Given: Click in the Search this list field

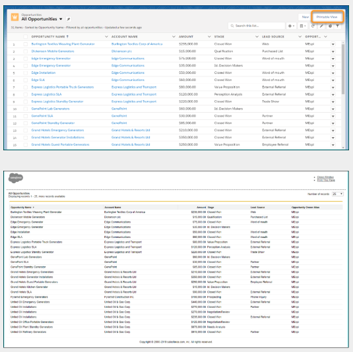Looking at the screenshot, I should tap(257, 26).
